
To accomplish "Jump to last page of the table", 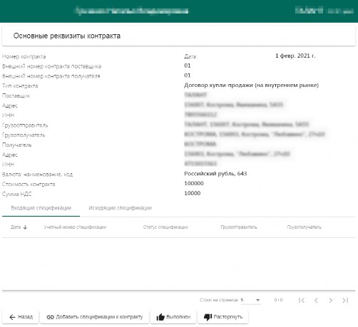I will click(345, 301).
